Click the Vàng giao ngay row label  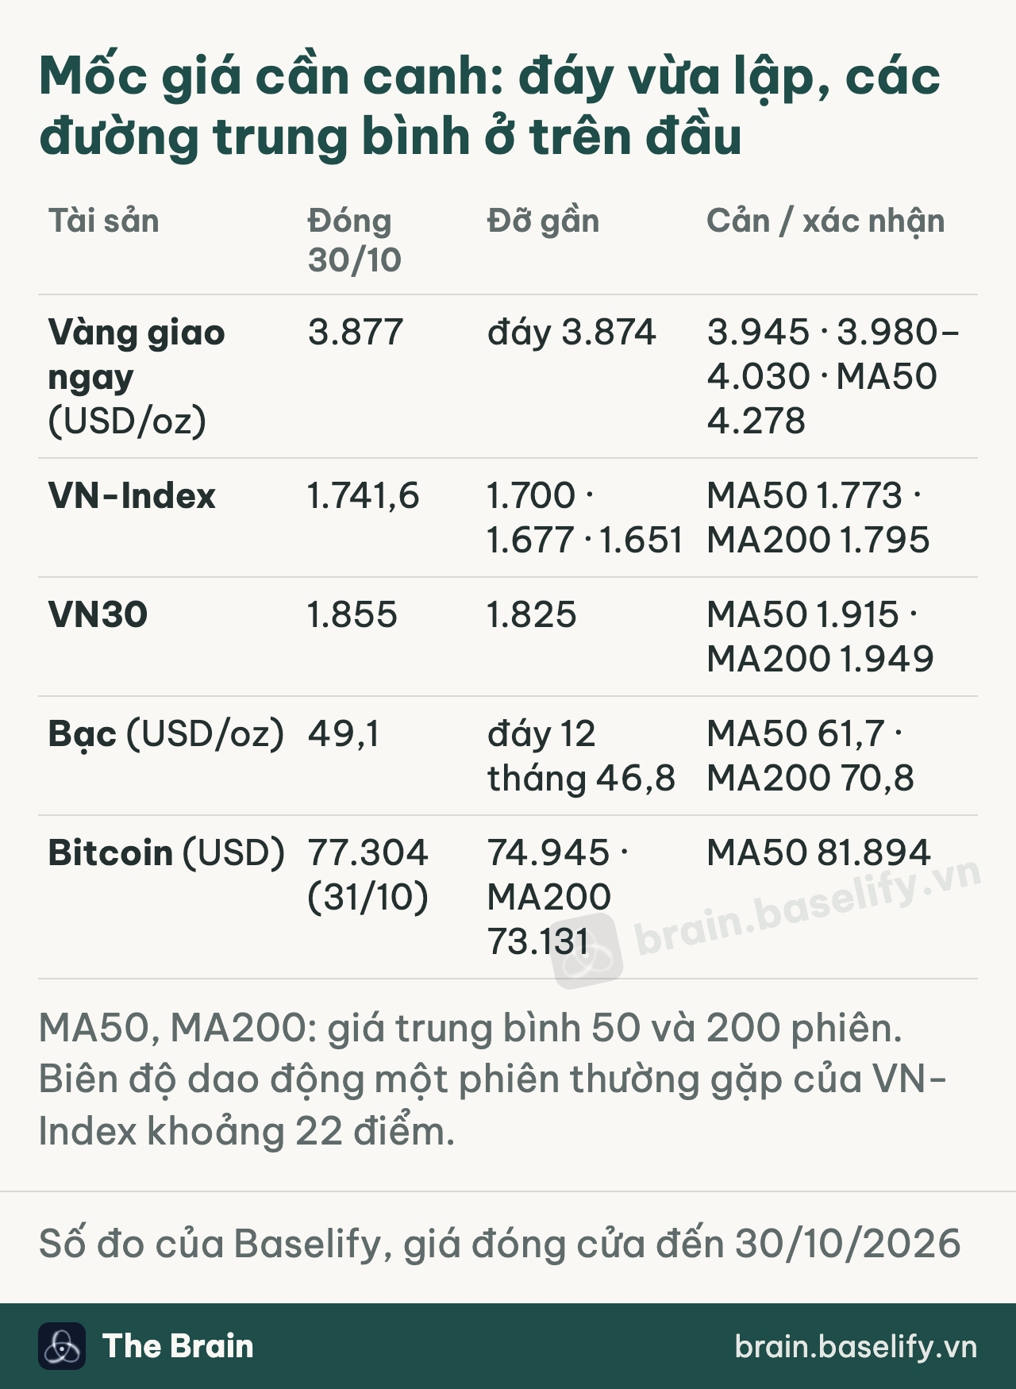click(137, 376)
